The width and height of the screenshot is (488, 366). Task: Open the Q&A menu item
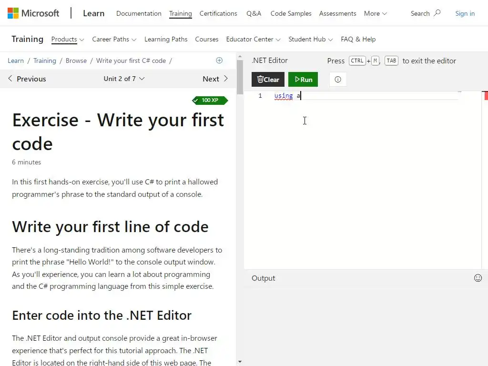tap(254, 13)
